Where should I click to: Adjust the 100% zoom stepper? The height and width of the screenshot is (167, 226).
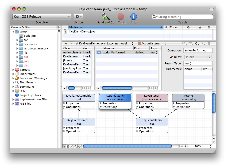point(210,146)
